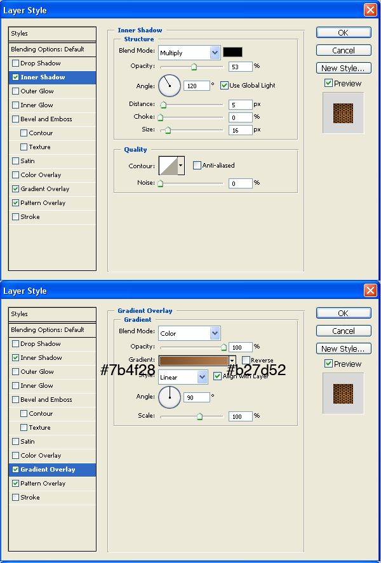This screenshot has width=381, height=563.
Task: Click the brown gradient preview bar
Action: [193, 361]
